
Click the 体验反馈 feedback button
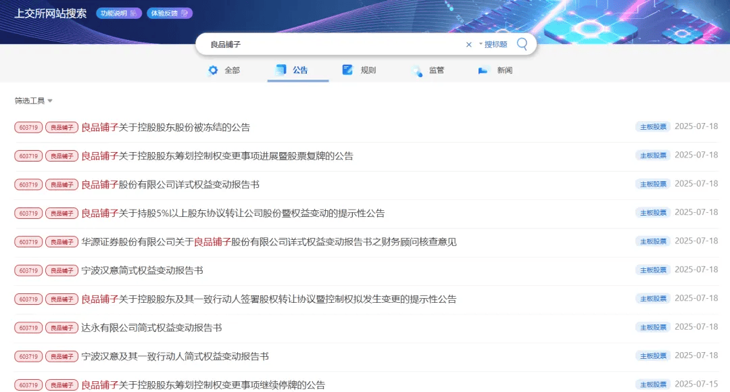[169, 14]
